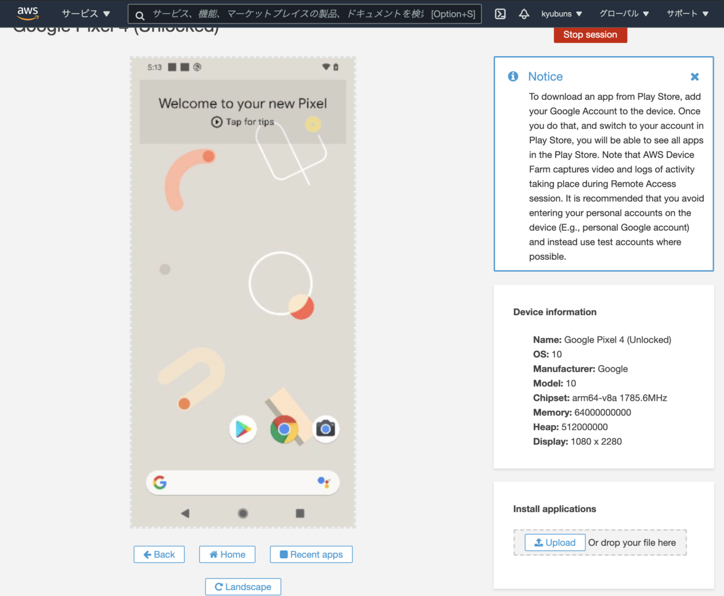Screen dimensions: 724x596
Task: Expand the kyubuns account menu
Action: click(x=562, y=13)
